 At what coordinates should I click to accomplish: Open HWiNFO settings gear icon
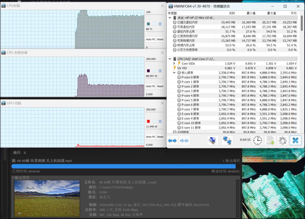coord(282,140)
